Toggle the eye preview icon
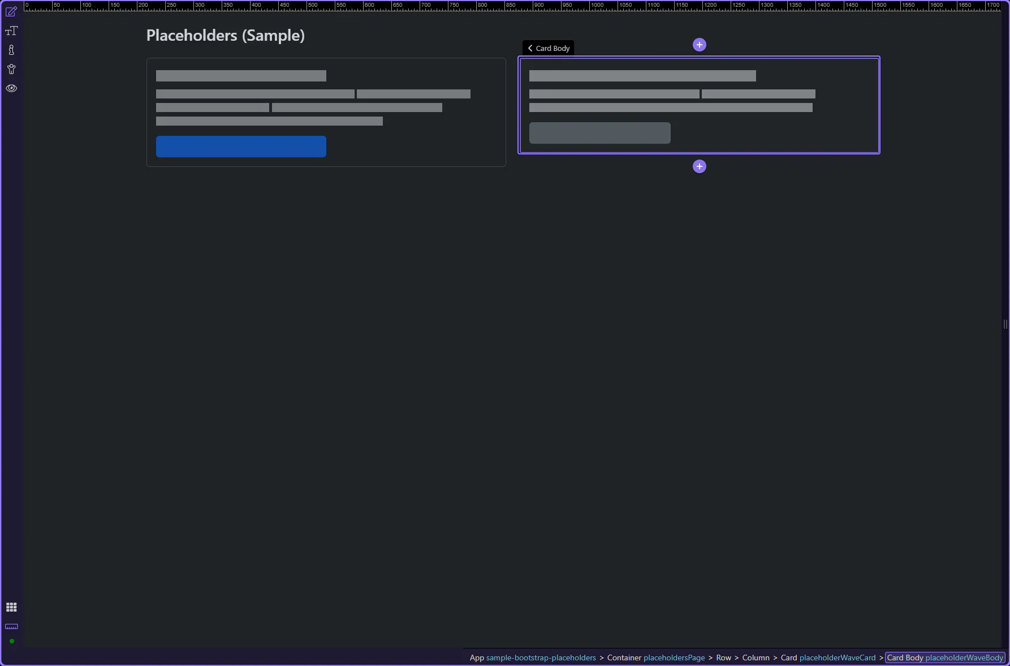Viewport: 1010px width, 666px height. coord(11,88)
